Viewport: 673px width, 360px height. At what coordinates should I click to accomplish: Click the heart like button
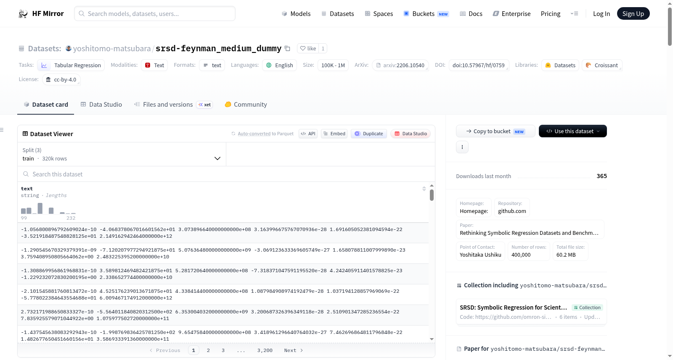[308, 48]
